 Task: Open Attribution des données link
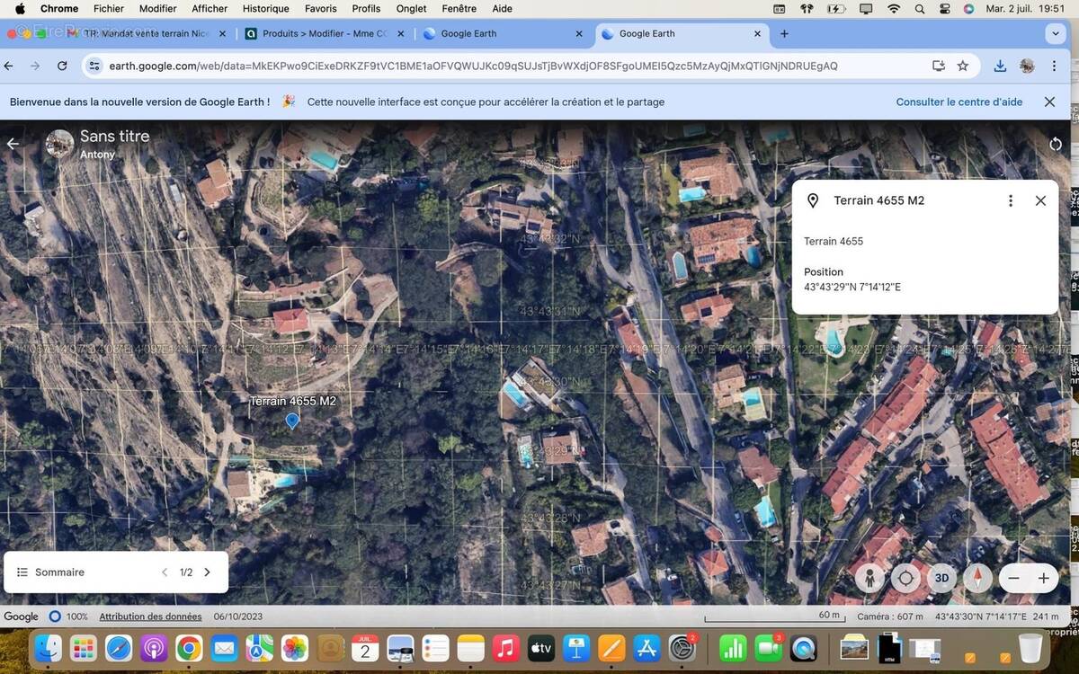[x=150, y=616]
